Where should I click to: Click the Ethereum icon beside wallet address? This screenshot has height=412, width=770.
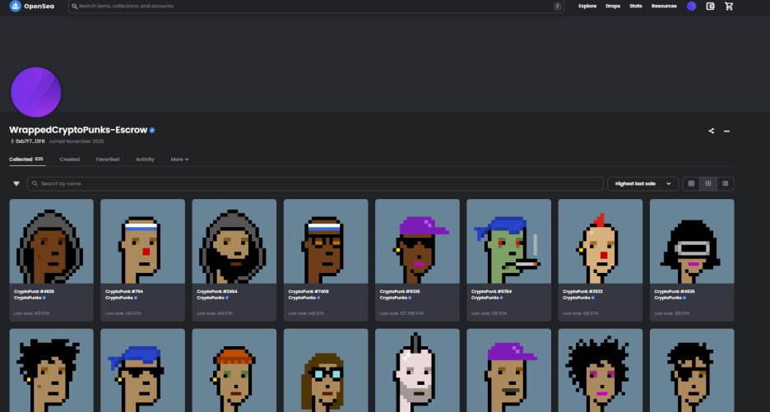point(12,141)
